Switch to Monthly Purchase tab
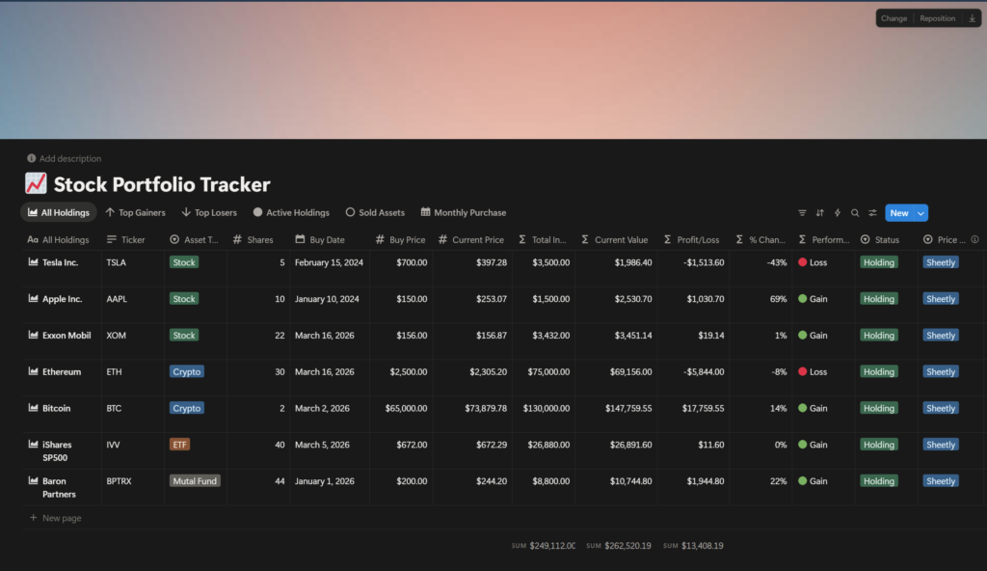 pyautogui.click(x=464, y=212)
